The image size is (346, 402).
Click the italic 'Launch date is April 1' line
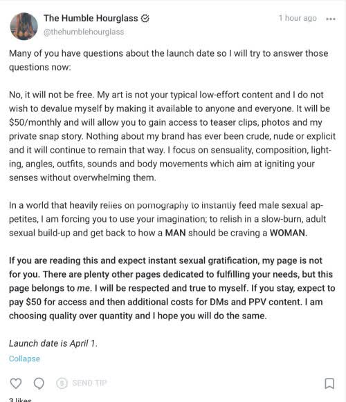pos(53,343)
